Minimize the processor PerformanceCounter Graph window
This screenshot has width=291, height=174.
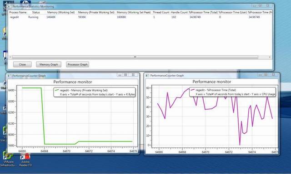260,74
